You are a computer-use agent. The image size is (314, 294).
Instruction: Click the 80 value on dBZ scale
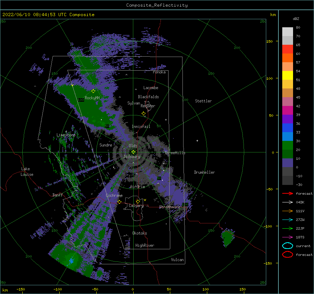click(x=298, y=28)
